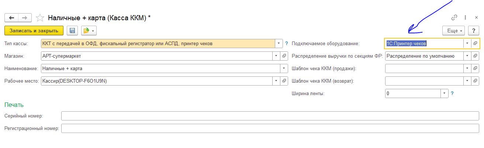Show help next to Тип кассы

click(286, 43)
